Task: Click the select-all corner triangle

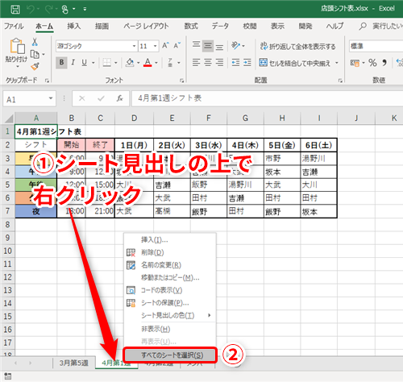Action: point(9,118)
